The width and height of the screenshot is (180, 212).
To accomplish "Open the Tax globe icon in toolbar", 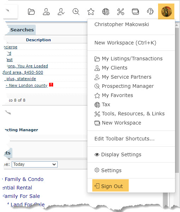I will pyautogui.click(x=106, y=12).
